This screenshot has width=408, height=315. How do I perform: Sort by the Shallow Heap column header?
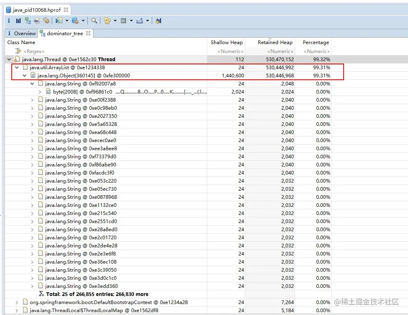pyautogui.click(x=226, y=42)
